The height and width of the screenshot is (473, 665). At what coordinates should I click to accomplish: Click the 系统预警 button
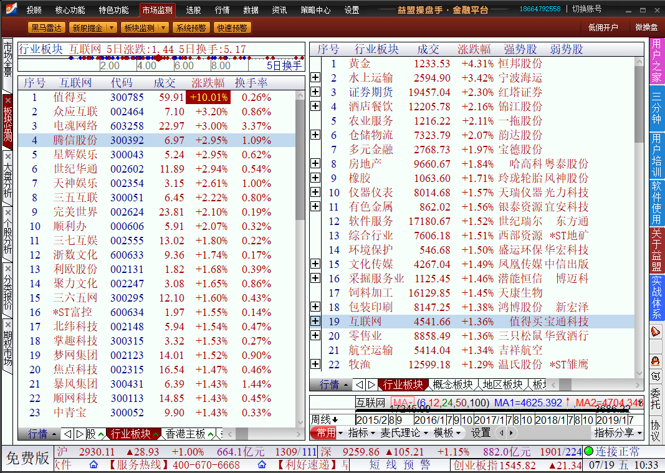tap(191, 27)
